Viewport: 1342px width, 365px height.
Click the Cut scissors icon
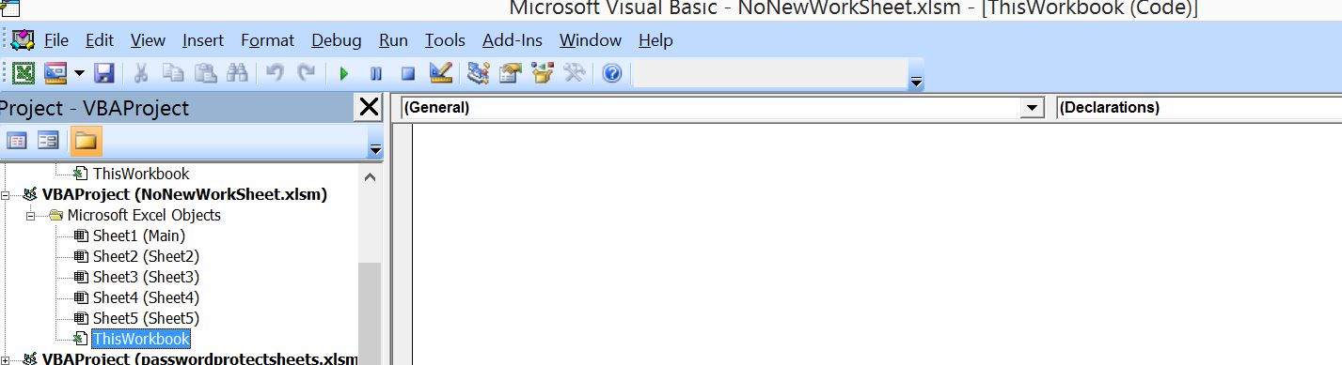141,73
